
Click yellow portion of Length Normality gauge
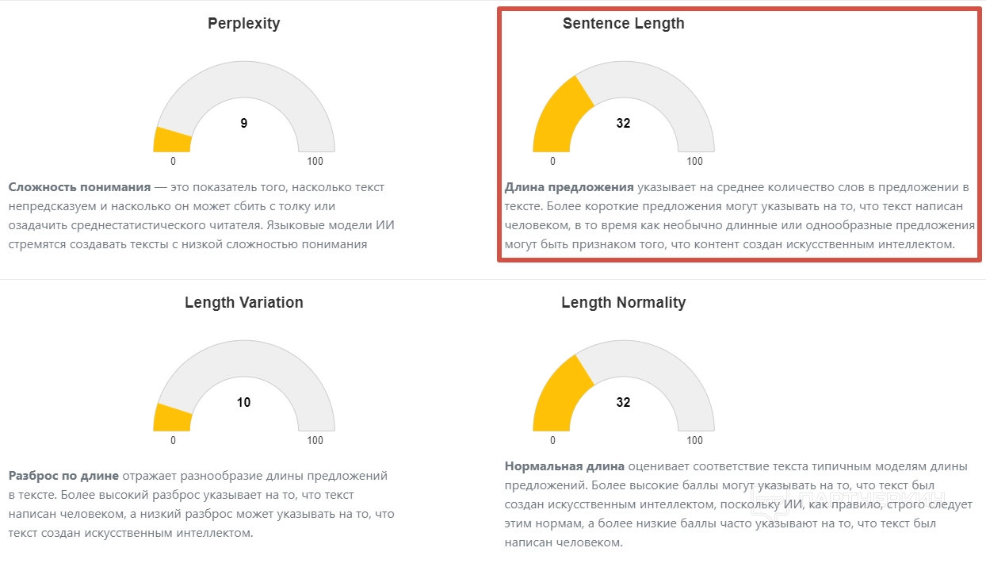(x=560, y=394)
